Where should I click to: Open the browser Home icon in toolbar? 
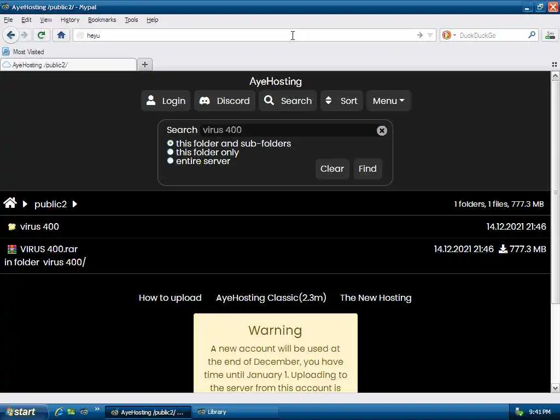coord(61,35)
